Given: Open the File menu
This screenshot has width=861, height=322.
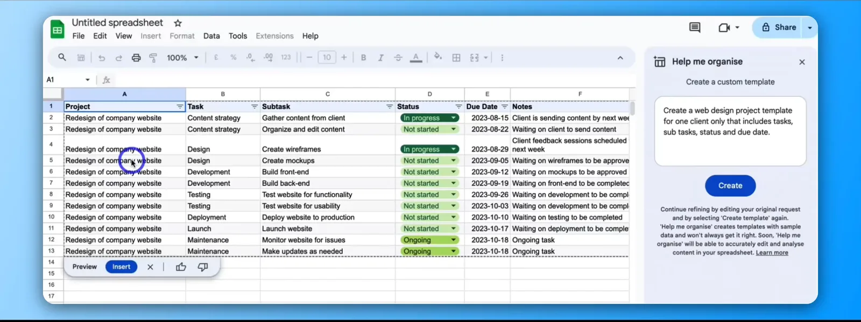Looking at the screenshot, I should (79, 36).
